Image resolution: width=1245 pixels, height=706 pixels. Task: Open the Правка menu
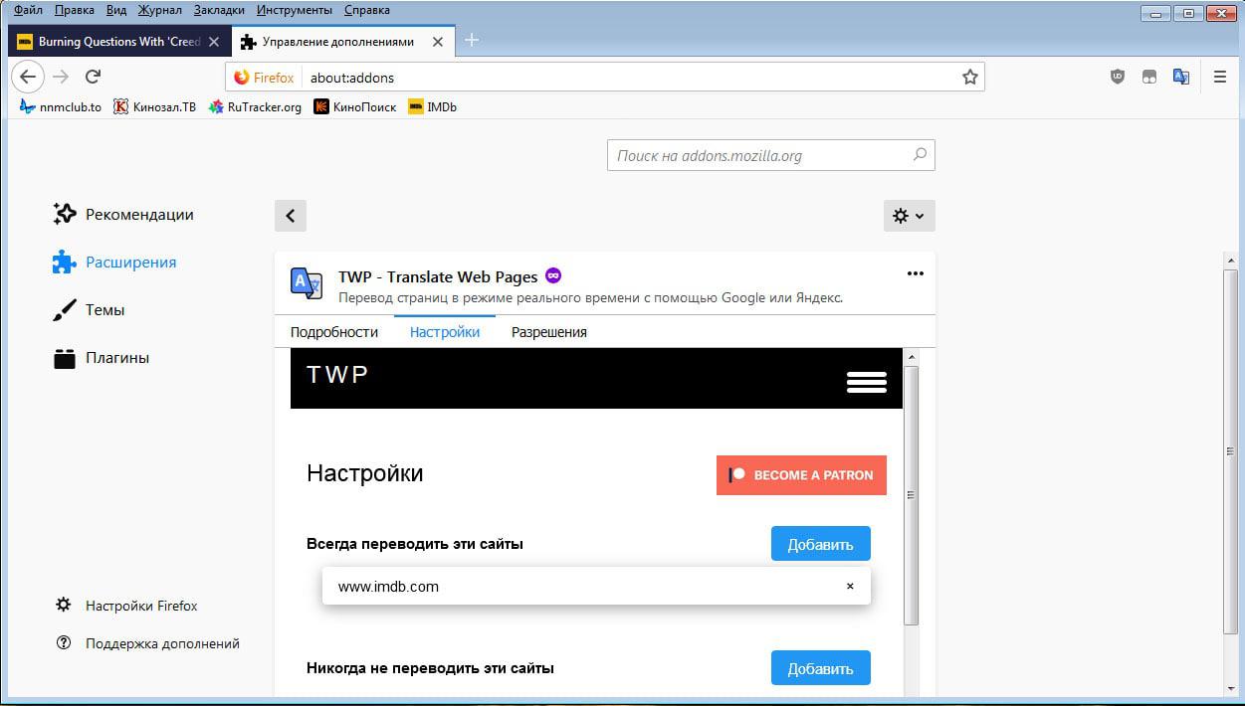[75, 10]
